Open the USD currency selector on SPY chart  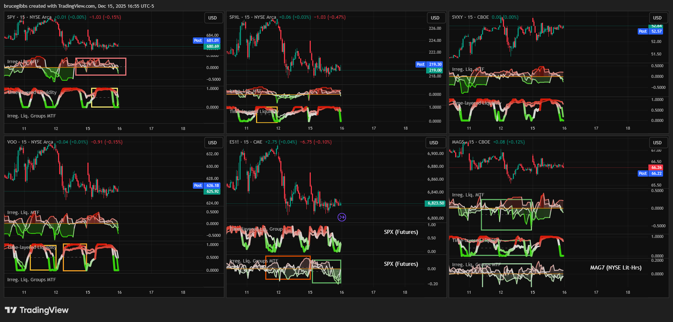coord(213,18)
